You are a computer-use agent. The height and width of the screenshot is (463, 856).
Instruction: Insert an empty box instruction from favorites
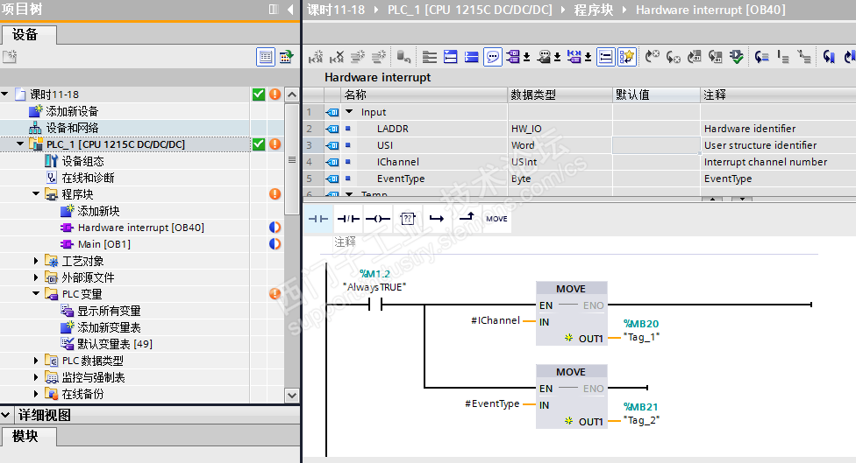(x=408, y=219)
